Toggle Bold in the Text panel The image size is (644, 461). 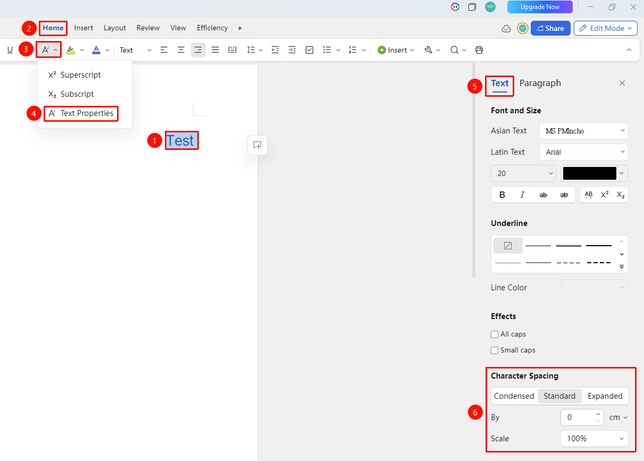coord(502,195)
